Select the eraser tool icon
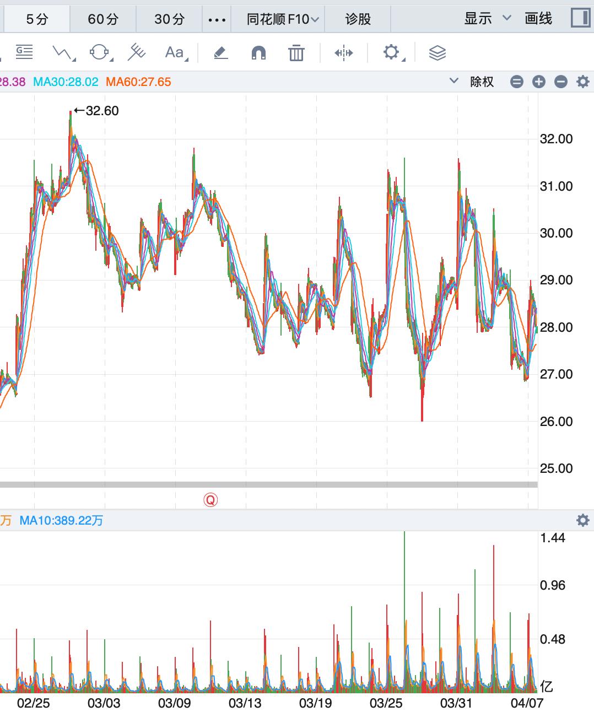 tap(220, 53)
